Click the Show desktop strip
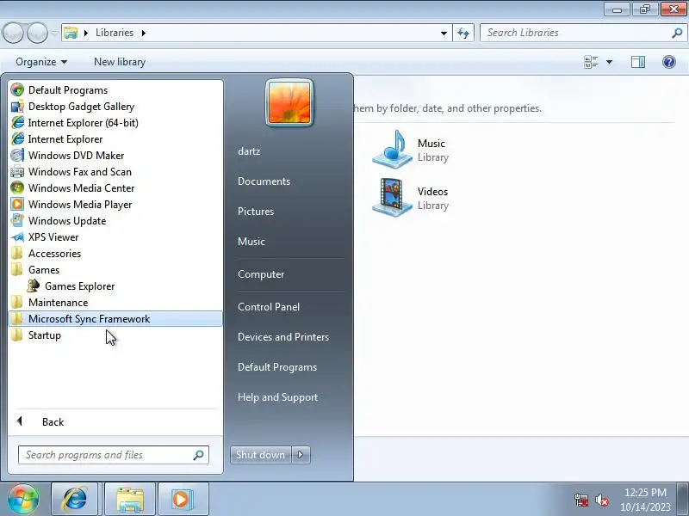This screenshot has width=689, height=516. [x=683, y=500]
